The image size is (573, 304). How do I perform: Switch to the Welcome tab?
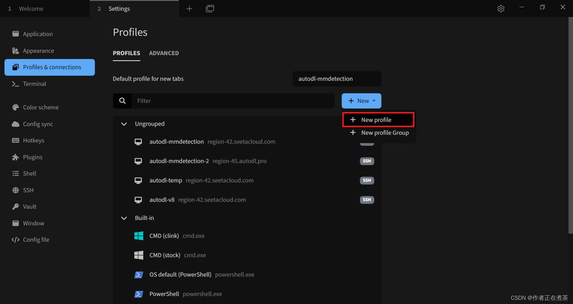pyautogui.click(x=45, y=9)
